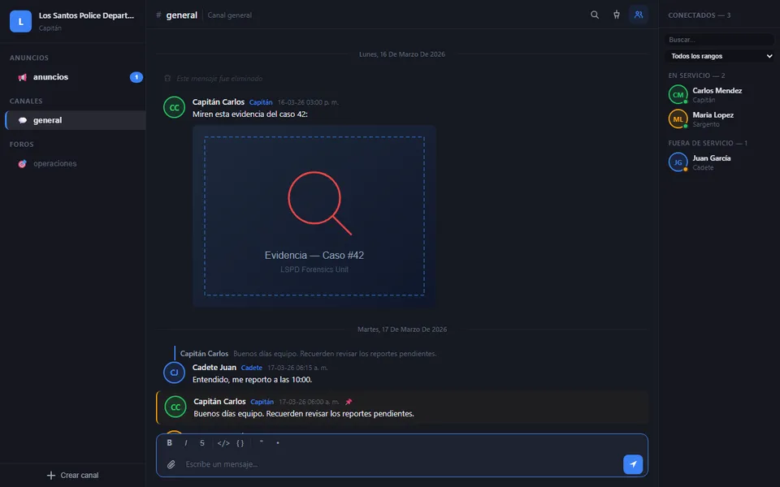Apply bold formatting in the message editor
Image resolution: width=780 pixels, height=487 pixels.
pos(170,443)
